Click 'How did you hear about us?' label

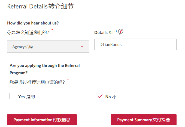(33, 23)
